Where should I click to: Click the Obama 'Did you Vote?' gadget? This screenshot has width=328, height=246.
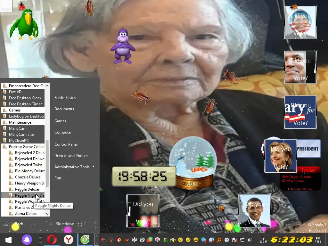255,211
